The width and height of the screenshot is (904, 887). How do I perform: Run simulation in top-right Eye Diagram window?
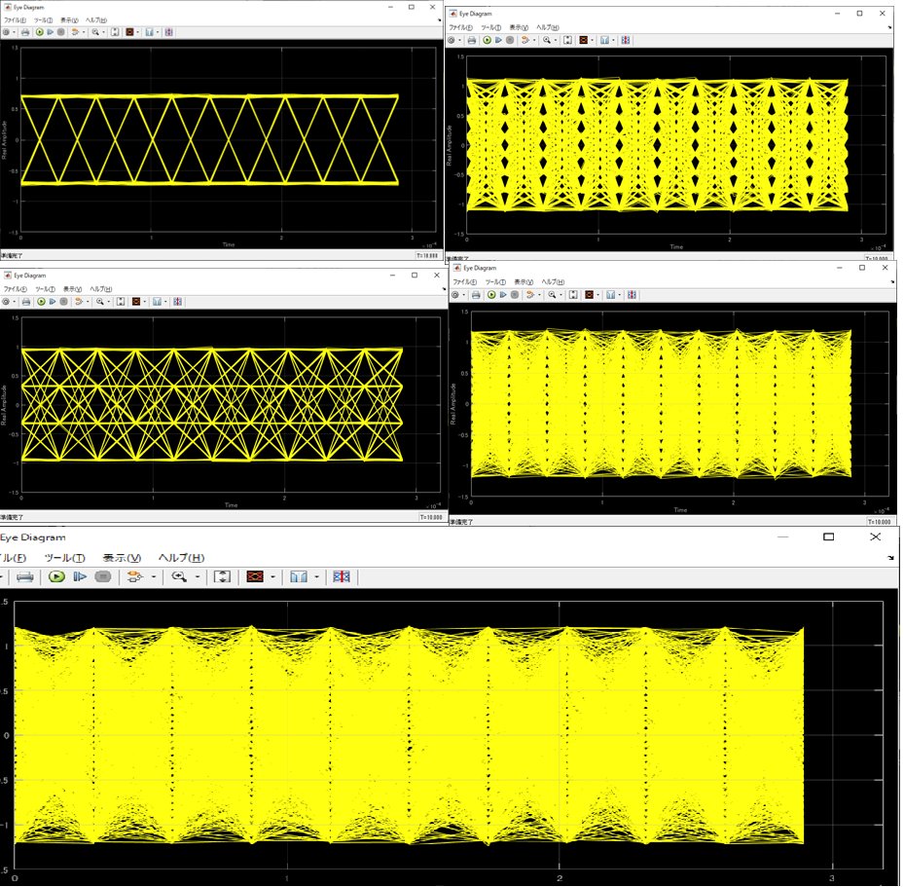point(488,40)
